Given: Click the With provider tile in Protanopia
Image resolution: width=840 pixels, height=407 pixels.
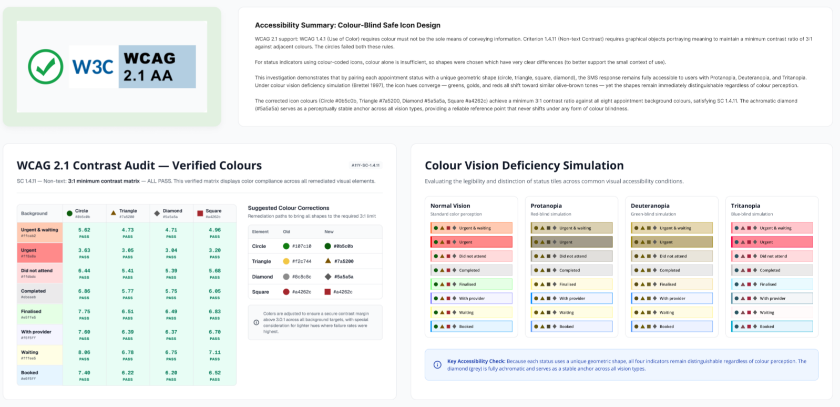Looking at the screenshot, I should click(571, 298).
